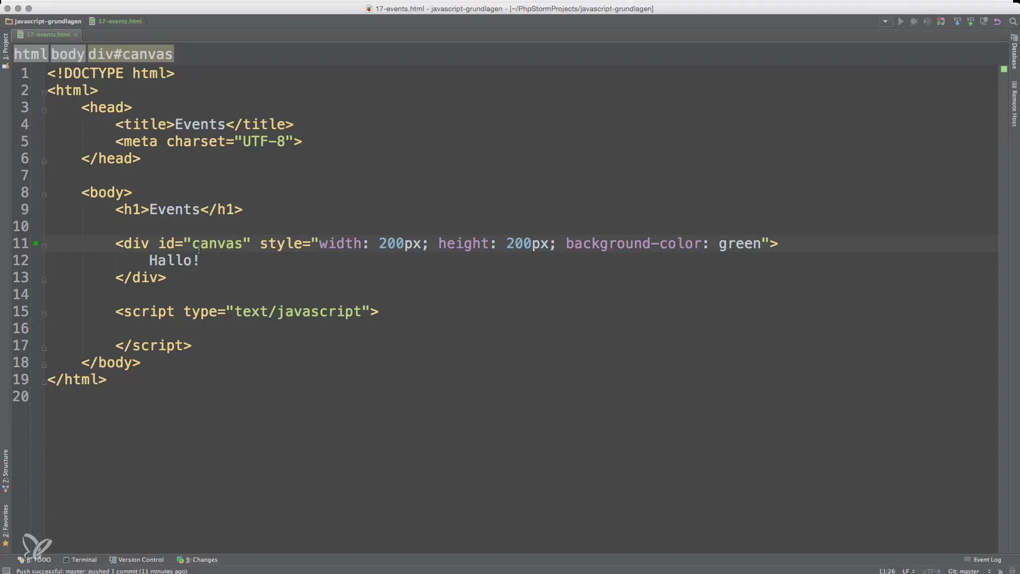
Task: Click the debug listener phone icon
Action: [x=941, y=22]
